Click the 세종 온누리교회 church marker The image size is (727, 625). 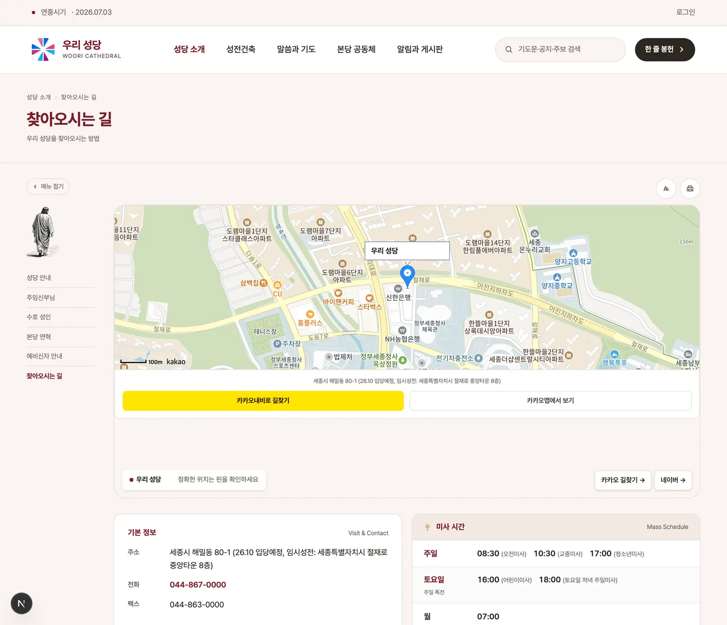[535, 234]
